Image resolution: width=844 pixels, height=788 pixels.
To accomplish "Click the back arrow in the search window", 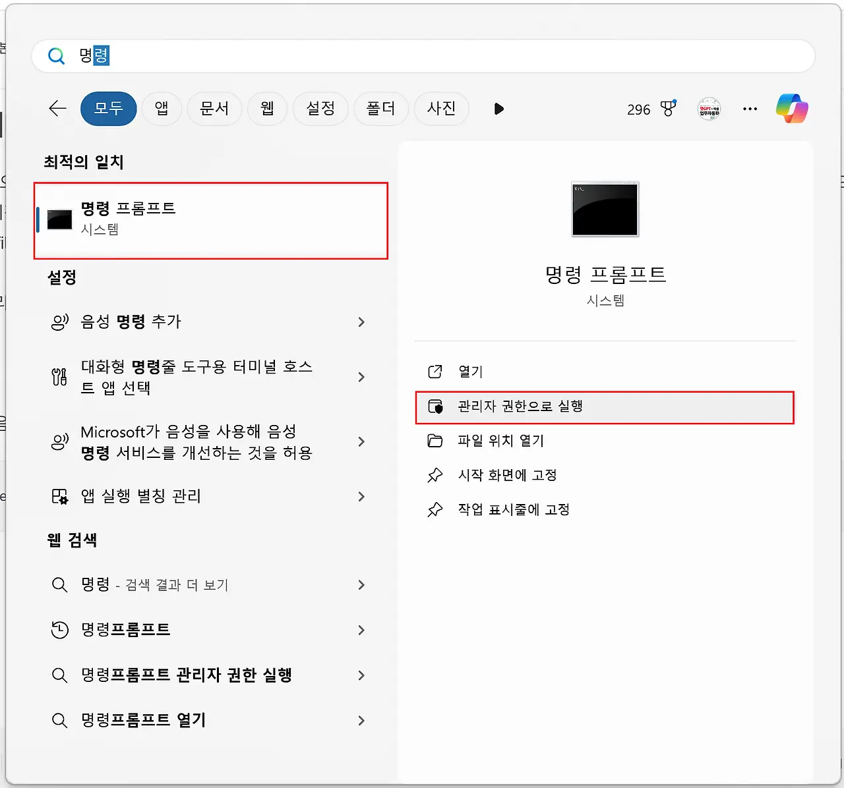I will (57, 109).
